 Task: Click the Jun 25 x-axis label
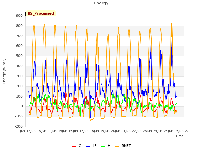pos(163,131)
